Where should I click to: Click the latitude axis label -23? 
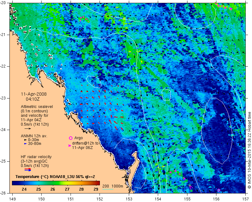[x=3, y=98]
